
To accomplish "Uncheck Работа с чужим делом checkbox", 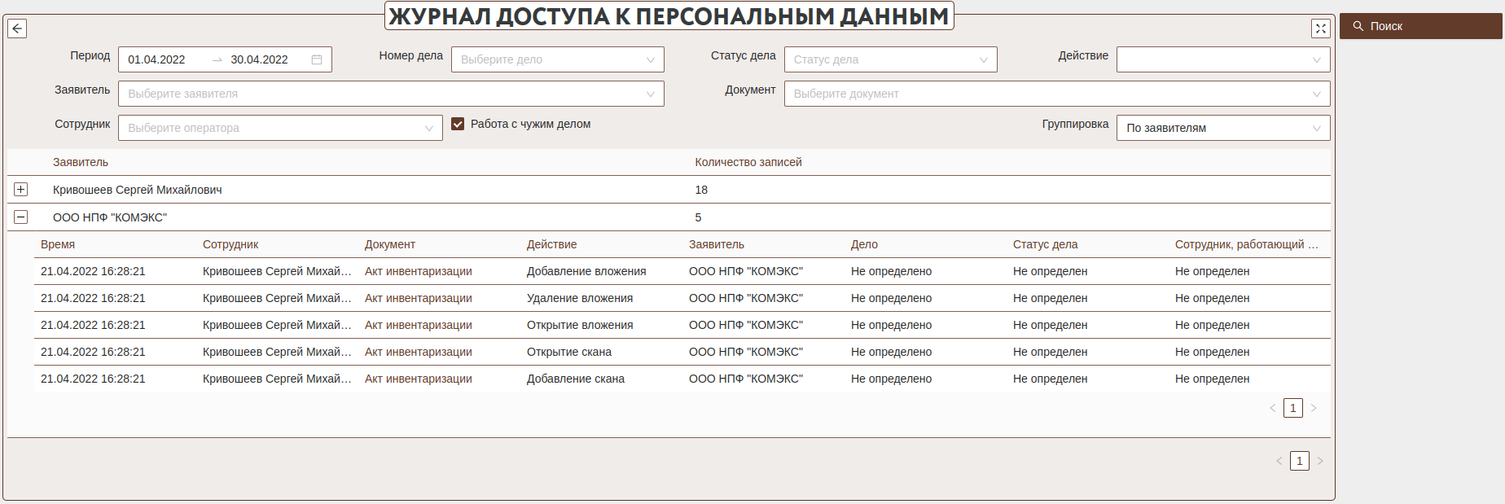I will coord(458,124).
